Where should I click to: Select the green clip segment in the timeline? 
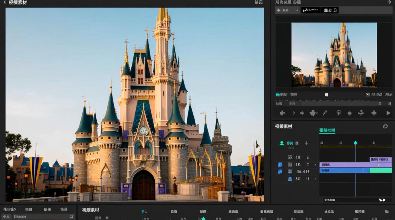[381, 170]
